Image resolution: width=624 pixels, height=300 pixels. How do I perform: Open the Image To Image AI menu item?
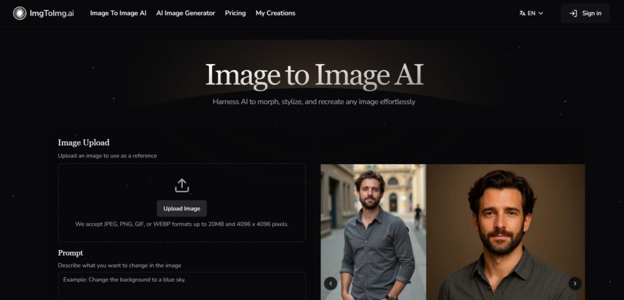tap(118, 13)
